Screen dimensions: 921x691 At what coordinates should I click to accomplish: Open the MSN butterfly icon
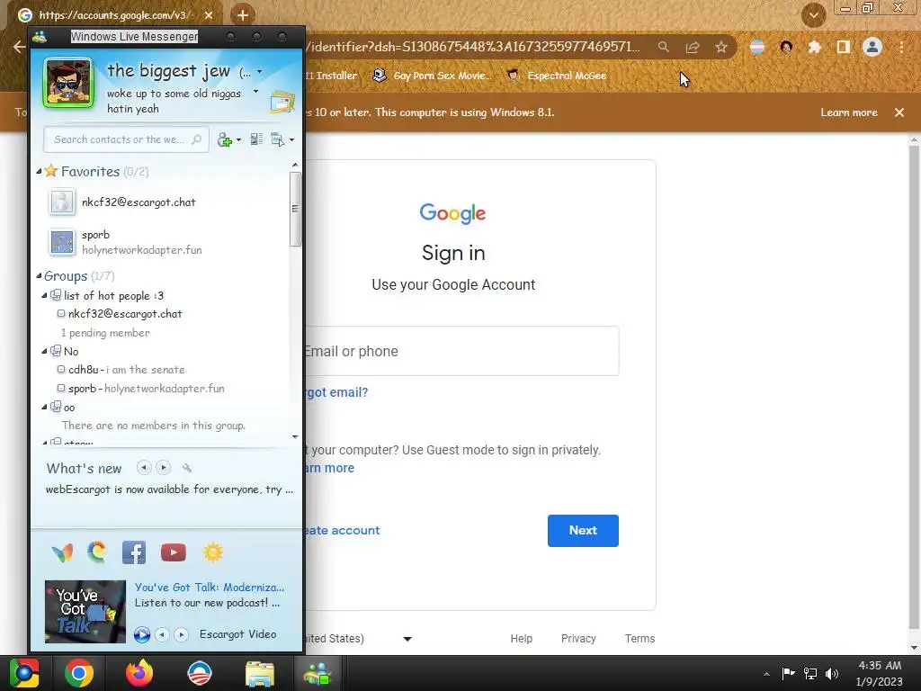[x=63, y=552]
